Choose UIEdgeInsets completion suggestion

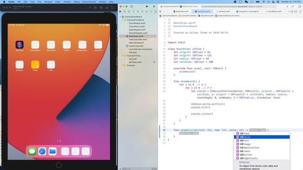(x=262, y=158)
